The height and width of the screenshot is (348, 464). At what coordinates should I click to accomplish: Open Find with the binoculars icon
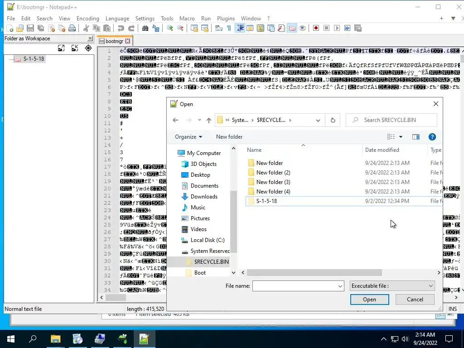pos(145,28)
